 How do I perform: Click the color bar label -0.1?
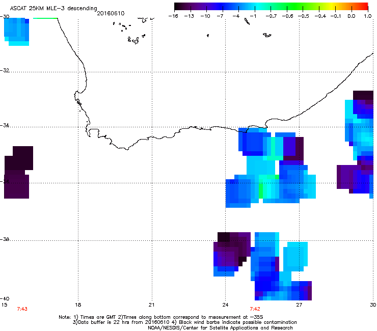point(336,16)
